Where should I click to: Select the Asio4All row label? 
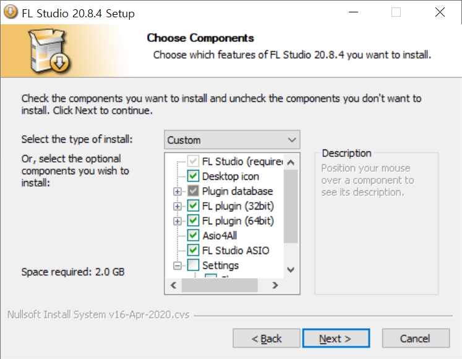coord(220,235)
